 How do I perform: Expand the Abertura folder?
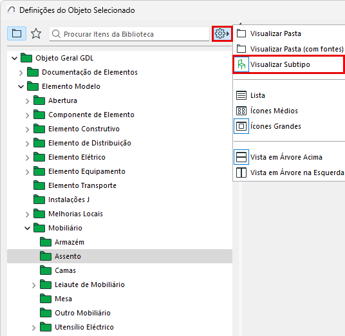(27, 101)
